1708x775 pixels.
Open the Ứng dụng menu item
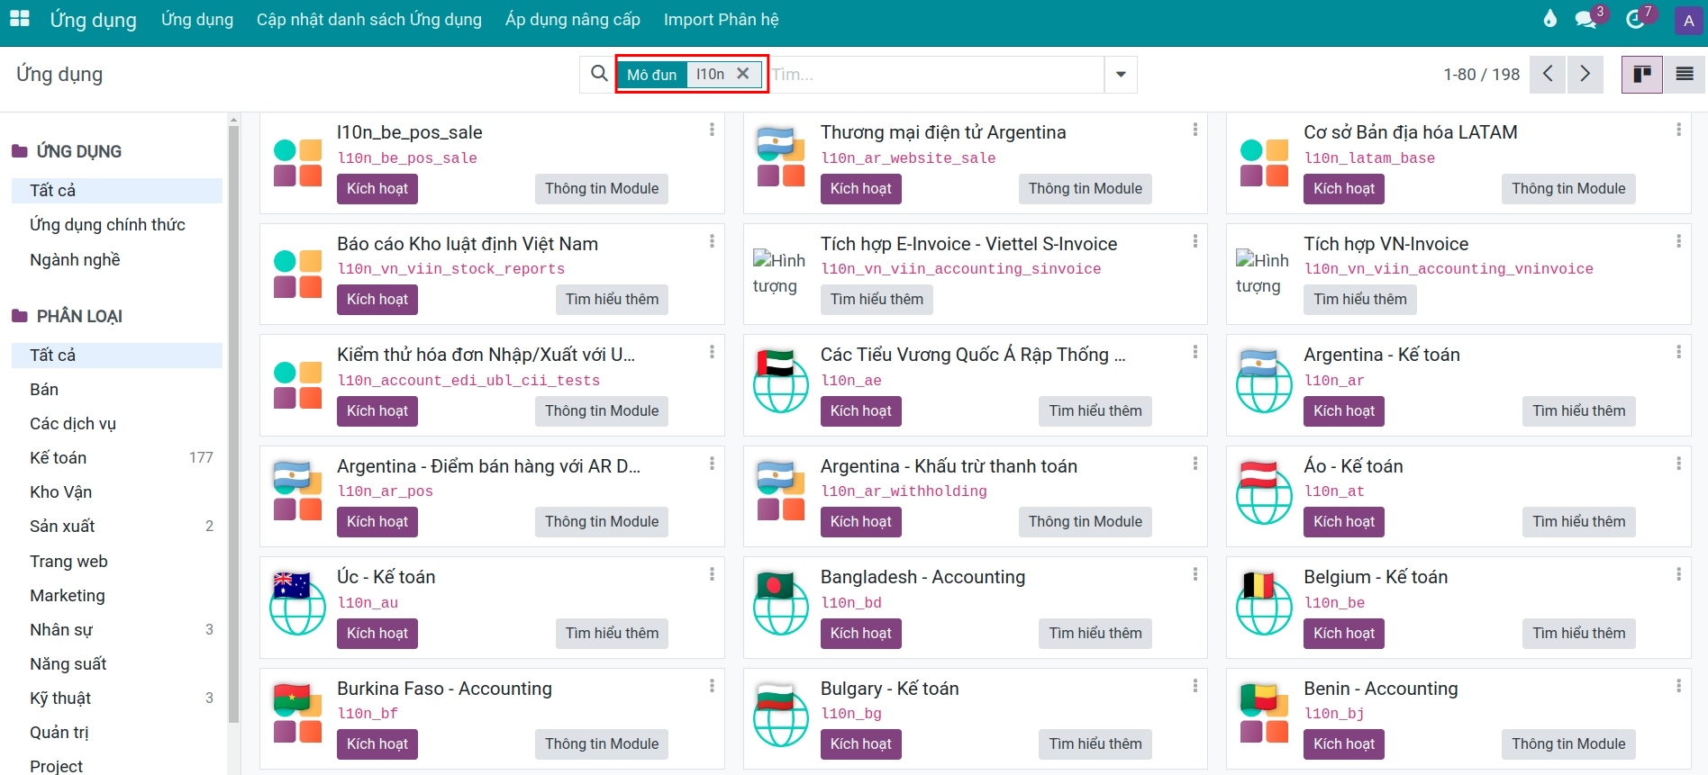pyautogui.click(x=196, y=20)
